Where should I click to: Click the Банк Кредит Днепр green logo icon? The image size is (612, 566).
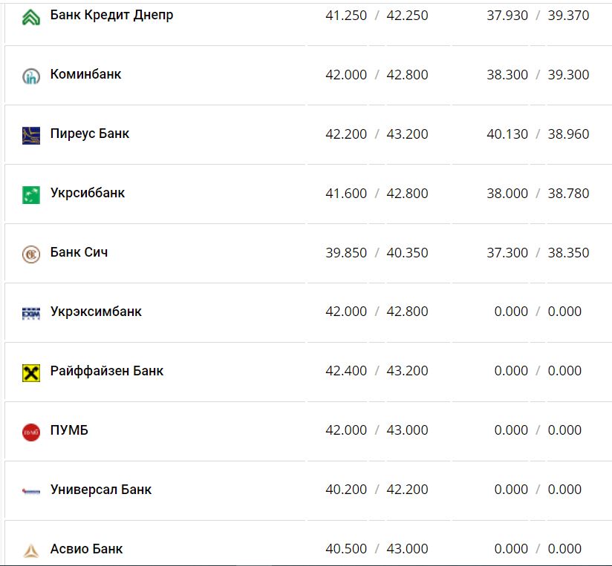coord(30,16)
